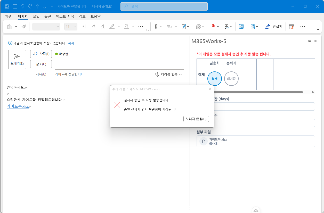324x213 pixels.
Task: Click the insert link icon
Action: pos(169,27)
